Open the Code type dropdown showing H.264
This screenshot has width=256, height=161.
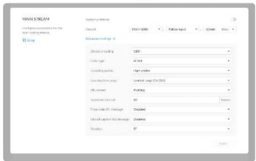point(181,61)
